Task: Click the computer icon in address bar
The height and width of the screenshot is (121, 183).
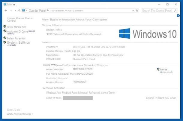Action: click(24, 10)
